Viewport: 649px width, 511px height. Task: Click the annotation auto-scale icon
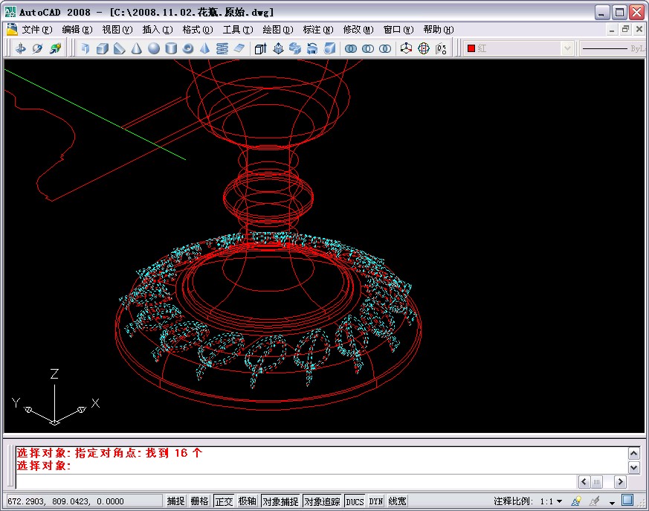coord(595,501)
